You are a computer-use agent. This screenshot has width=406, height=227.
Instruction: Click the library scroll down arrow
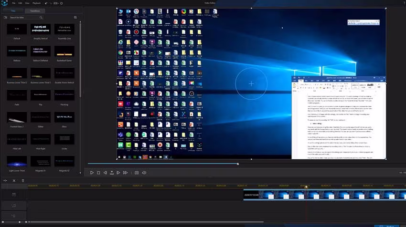pyautogui.click(x=80, y=173)
